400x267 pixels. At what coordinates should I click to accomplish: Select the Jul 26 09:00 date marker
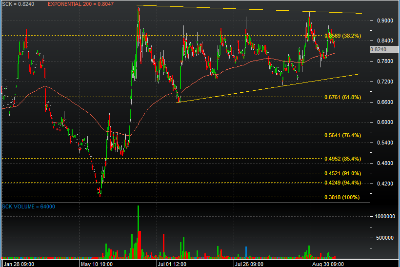(x=250, y=263)
